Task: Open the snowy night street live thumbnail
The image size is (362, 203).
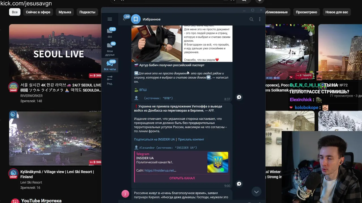Action: [290, 52]
